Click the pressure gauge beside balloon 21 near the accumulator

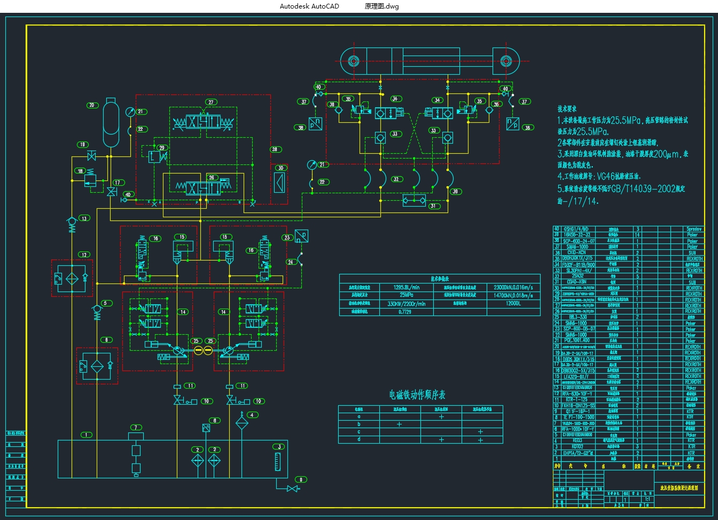(130, 112)
